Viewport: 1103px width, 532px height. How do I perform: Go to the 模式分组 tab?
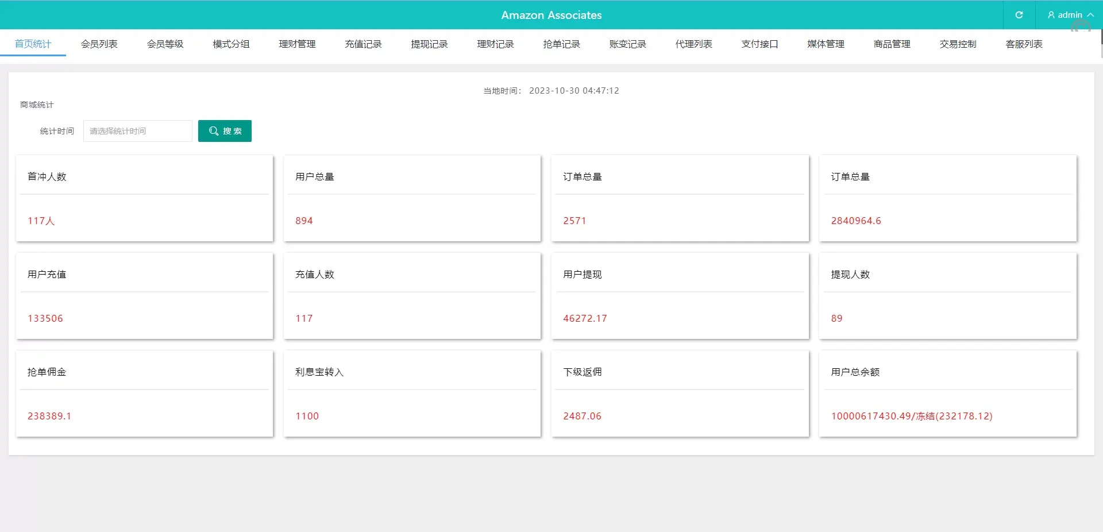232,44
